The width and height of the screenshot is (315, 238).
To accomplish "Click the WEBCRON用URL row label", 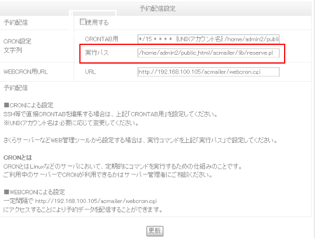I will coord(26,72).
